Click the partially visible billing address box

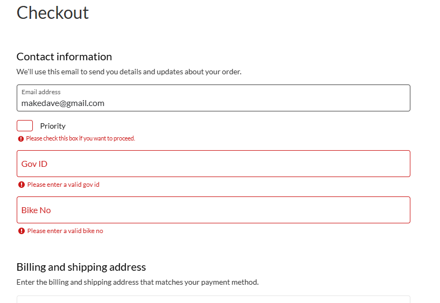pyautogui.click(x=213, y=299)
